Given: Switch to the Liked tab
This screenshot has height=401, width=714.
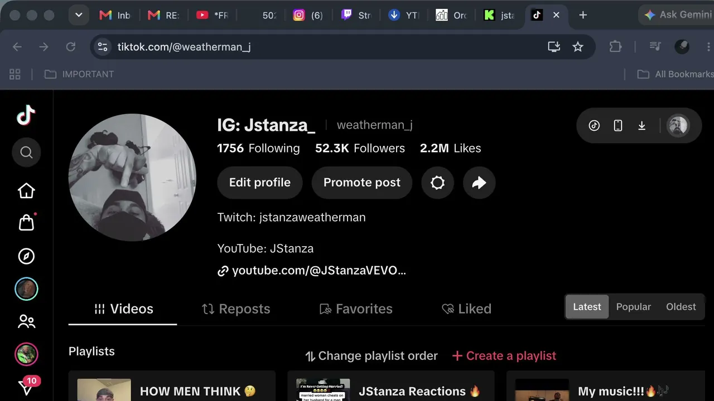Looking at the screenshot, I should 466,309.
